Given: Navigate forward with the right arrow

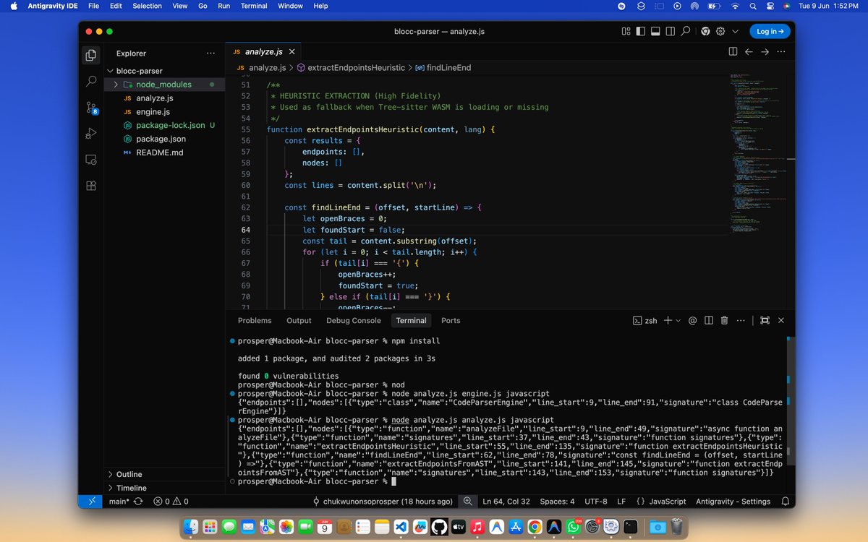Looking at the screenshot, I should [765, 52].
